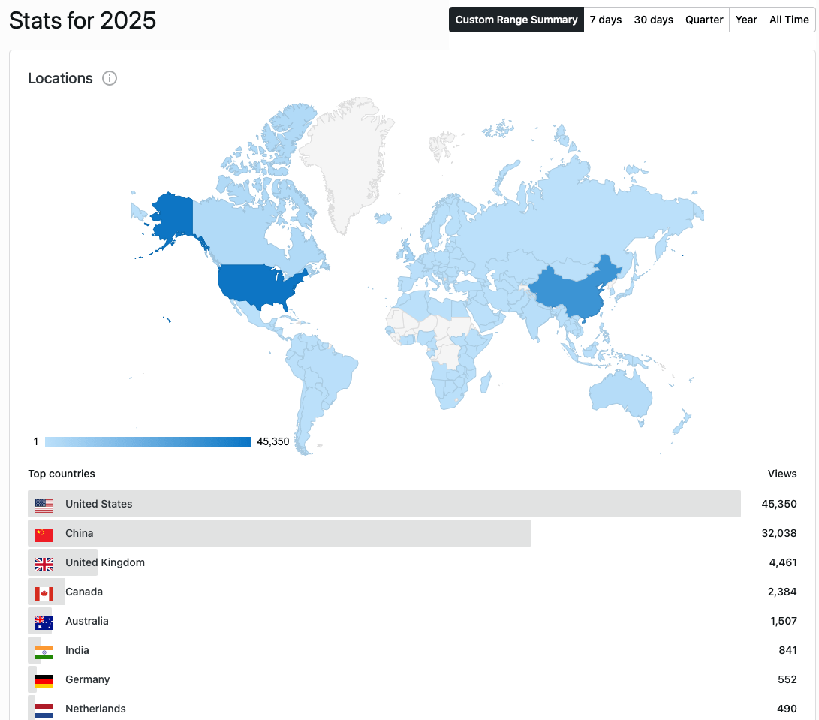Screen dimensions: 819x720
Task: Select the Quarter time range
Action: [704, 20]
